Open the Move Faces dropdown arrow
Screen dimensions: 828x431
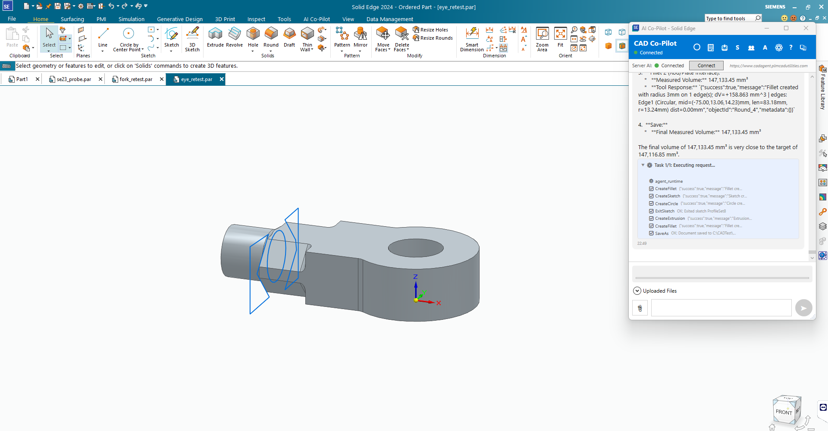pos(389,50)
